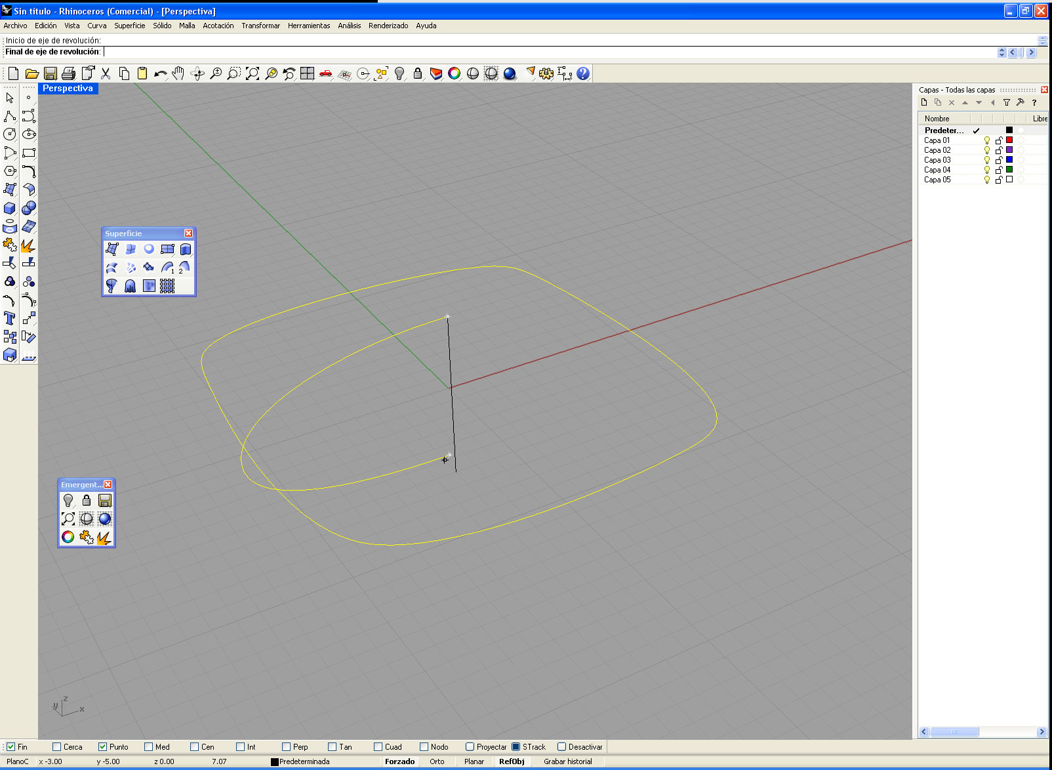This screenshot has width=1052, height=770.
Task: Click the open folder toolbar icon
Action: (x=31, y=73)
